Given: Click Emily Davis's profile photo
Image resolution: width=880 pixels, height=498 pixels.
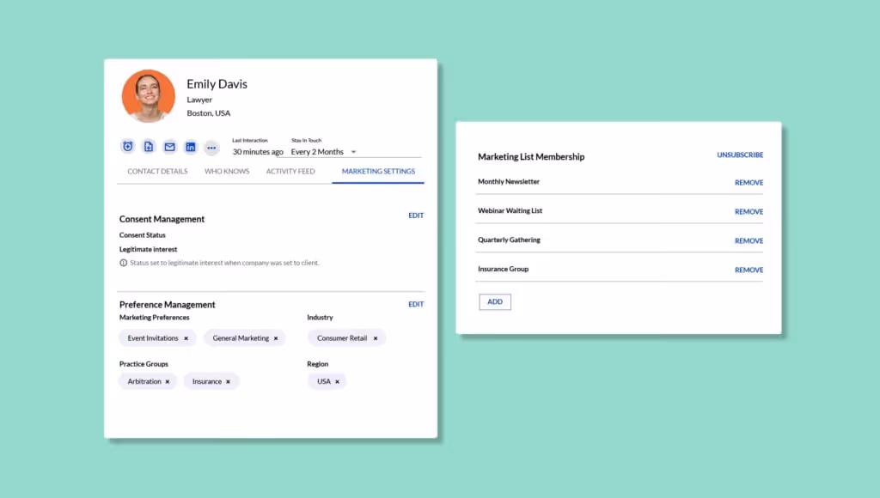Looking at the screenshot, I should 148,96.
